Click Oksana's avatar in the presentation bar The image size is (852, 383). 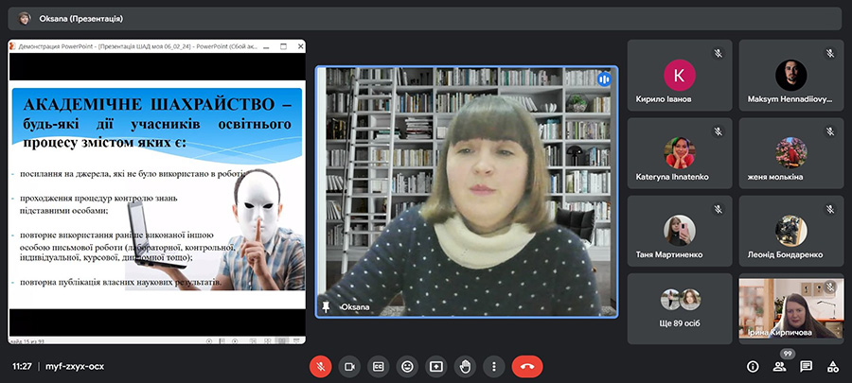point(25,19)
